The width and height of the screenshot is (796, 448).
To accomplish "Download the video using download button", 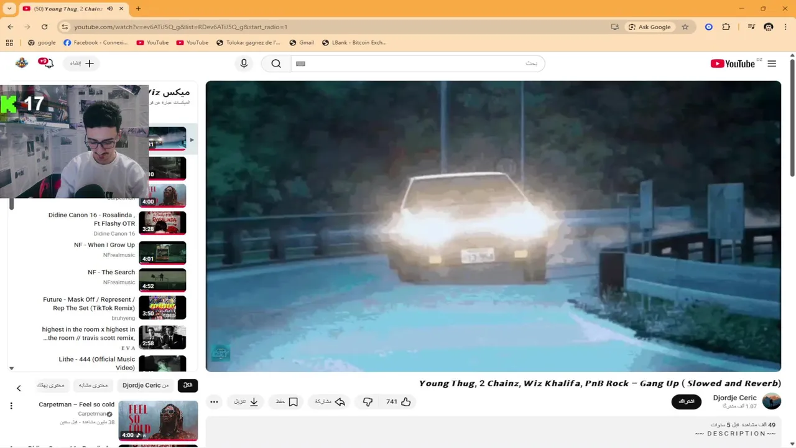I will coord(246,402).
